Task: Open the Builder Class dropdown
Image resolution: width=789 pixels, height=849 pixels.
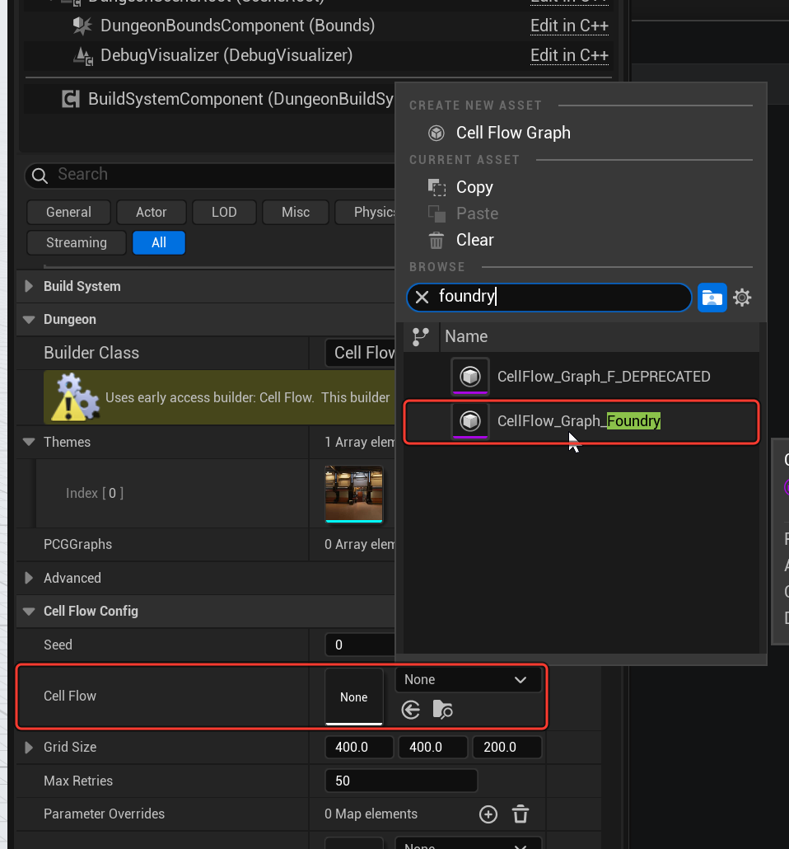Action: tap(361, 353)
